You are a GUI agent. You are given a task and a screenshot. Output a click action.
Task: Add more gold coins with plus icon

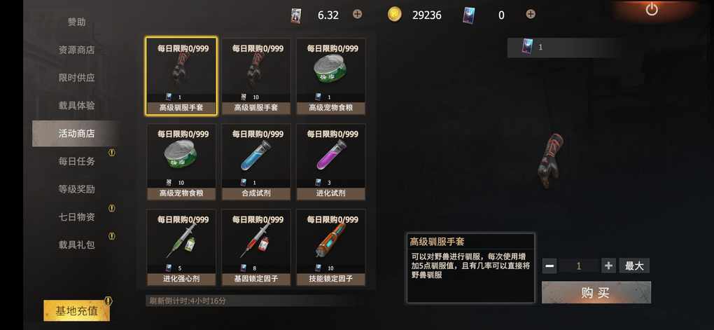[x=358, y=14]
